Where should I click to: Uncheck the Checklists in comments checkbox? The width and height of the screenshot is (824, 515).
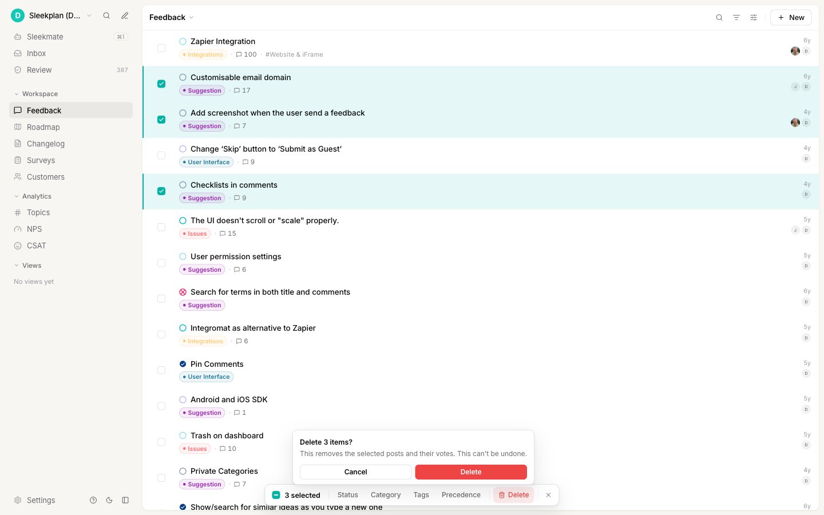pos(161,191)
